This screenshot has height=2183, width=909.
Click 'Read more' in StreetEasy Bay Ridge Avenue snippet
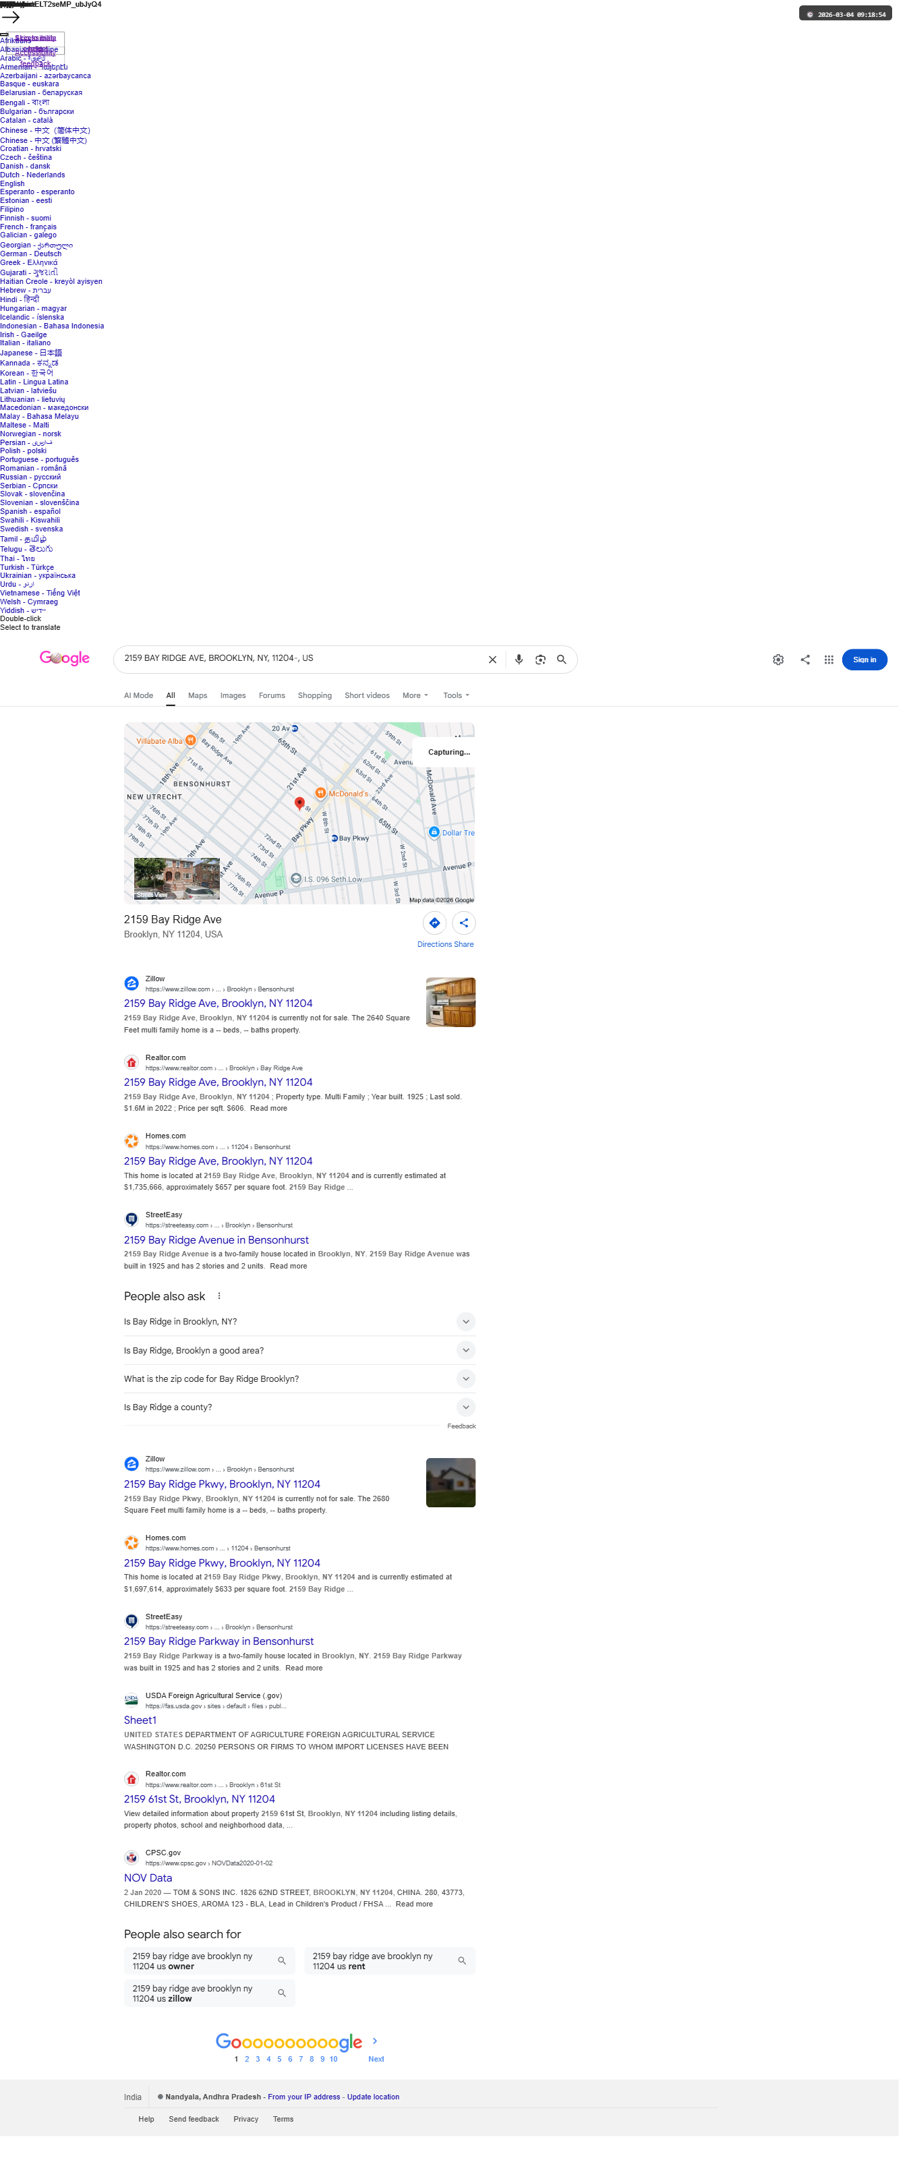tap(288, 1266)
